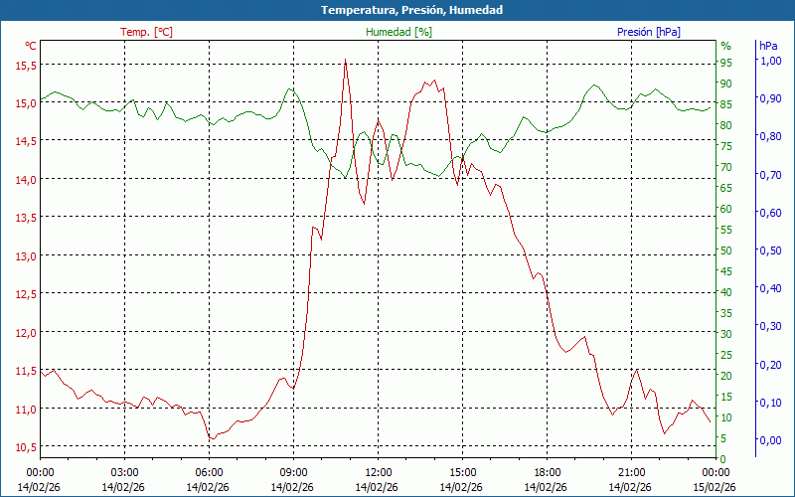Image resolution: width=795 pixels, height=497 pixels.
Task: Click the 15,5 tick on temperature axis
Action: [26, 65]
